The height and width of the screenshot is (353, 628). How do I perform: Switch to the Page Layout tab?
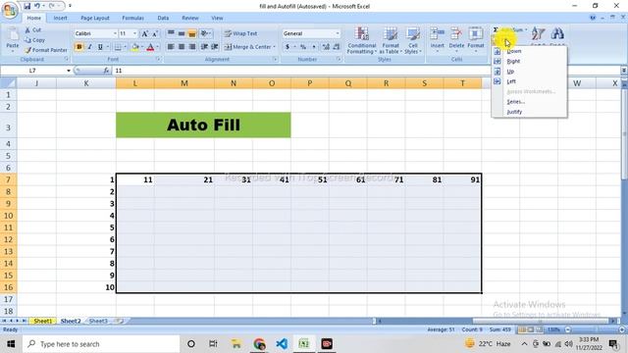coord(95,18)
